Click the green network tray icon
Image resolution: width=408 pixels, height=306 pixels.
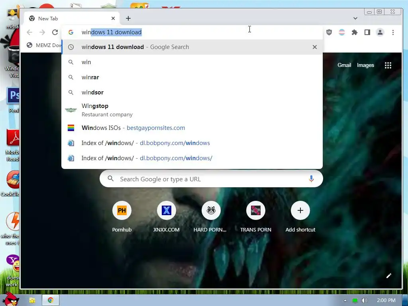[355, 300]
